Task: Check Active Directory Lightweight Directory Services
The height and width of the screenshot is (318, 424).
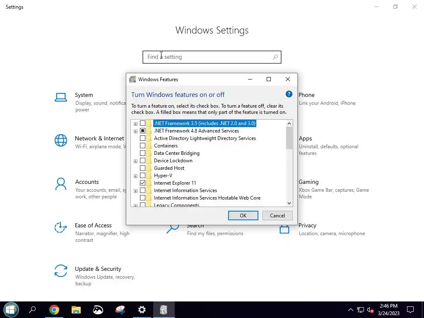Action: (142, 138)
